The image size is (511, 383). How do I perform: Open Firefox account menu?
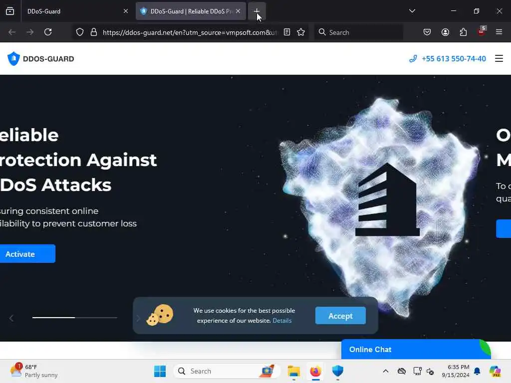[x=445, y=32]
